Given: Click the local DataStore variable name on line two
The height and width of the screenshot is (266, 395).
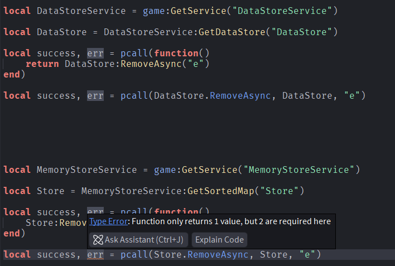Looking at the screenshot, I should pyautogui.click(x=62, y=32).
